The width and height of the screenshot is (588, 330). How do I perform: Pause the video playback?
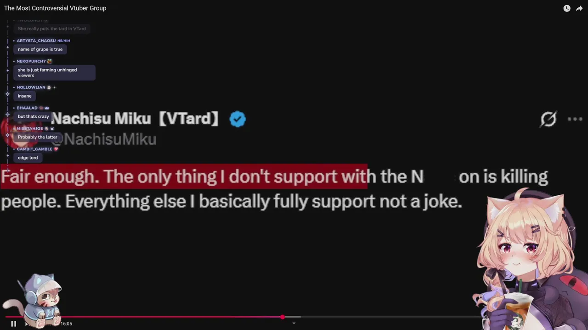[13, 324]
